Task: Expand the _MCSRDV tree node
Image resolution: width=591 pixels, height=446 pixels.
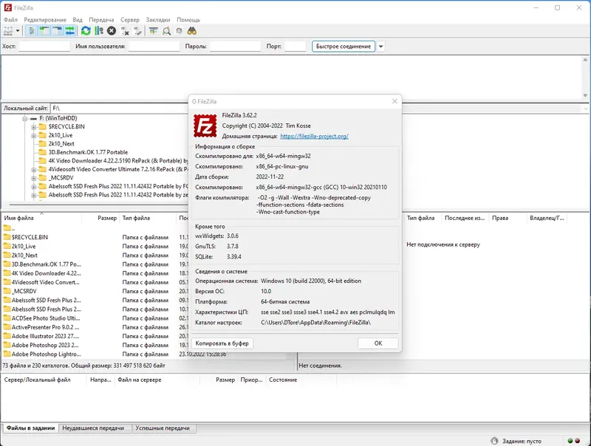Action: click(33, 178)
